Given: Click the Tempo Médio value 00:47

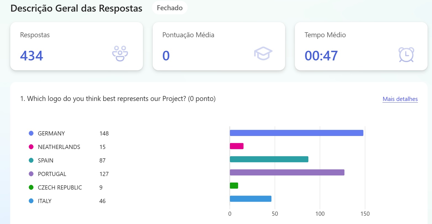Looking at the screenshot, I should tap(321, 55).
